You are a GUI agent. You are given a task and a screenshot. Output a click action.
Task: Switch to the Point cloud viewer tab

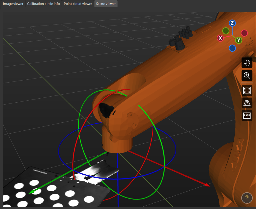point(78,4)
